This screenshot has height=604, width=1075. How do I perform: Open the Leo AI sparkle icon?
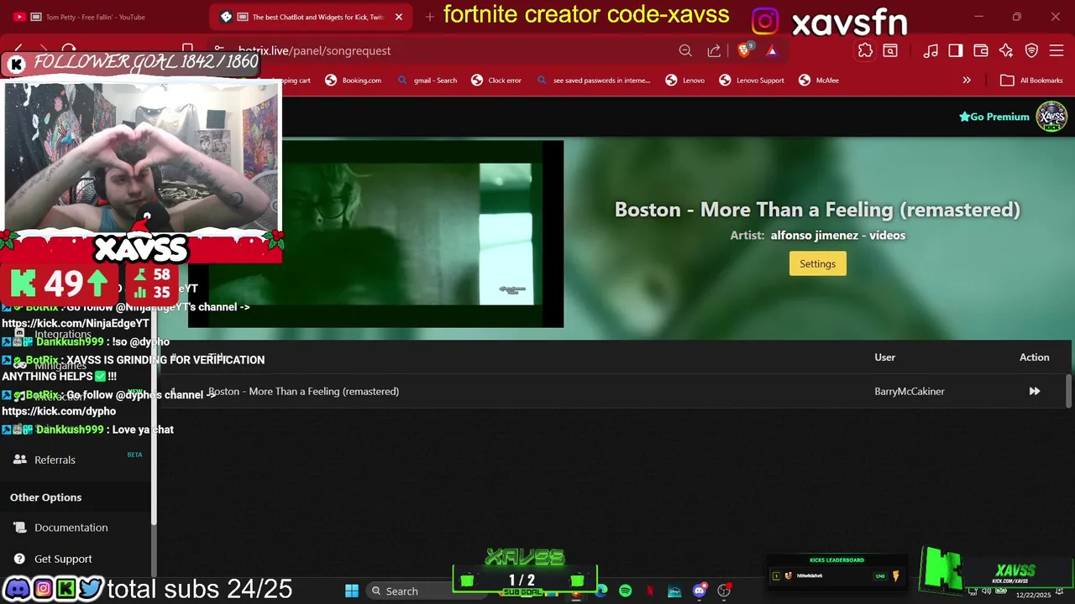[x=1006, y=50]
